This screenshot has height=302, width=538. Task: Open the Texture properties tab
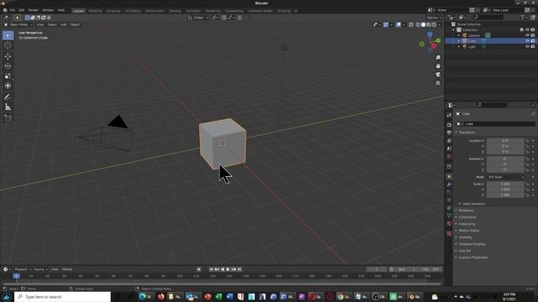point(449,233)
